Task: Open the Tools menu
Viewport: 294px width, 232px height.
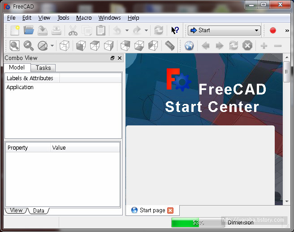Action: [63, 18]
